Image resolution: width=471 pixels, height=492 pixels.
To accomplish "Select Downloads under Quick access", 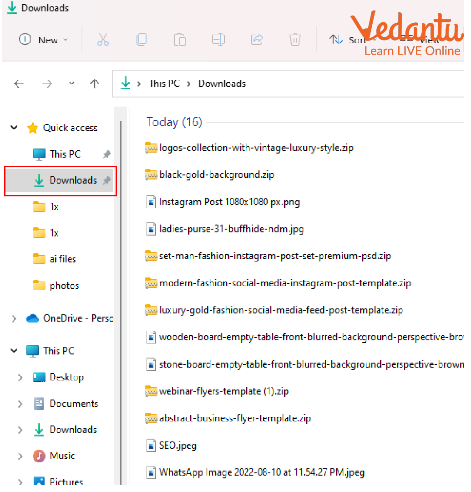I will coord(73,180).
